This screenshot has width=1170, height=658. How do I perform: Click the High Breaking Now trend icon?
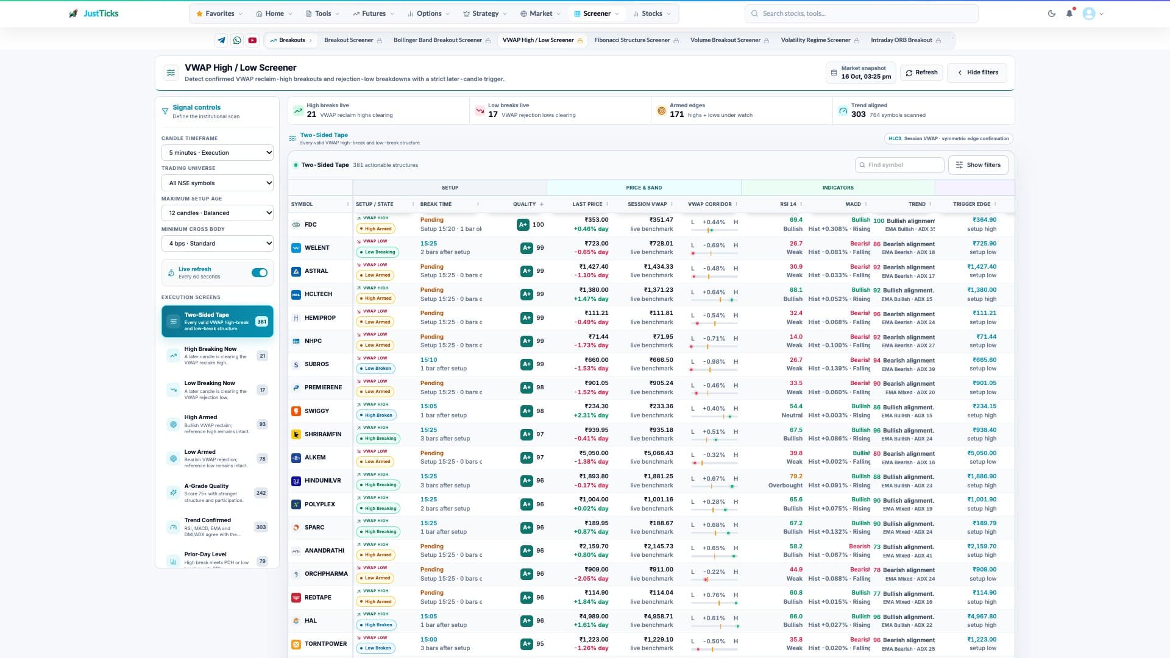pos(174,356)
